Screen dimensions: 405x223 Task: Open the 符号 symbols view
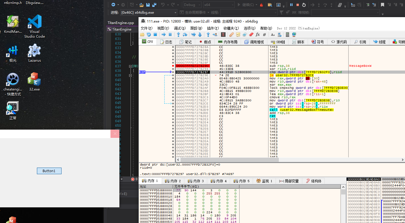point(318,42)
